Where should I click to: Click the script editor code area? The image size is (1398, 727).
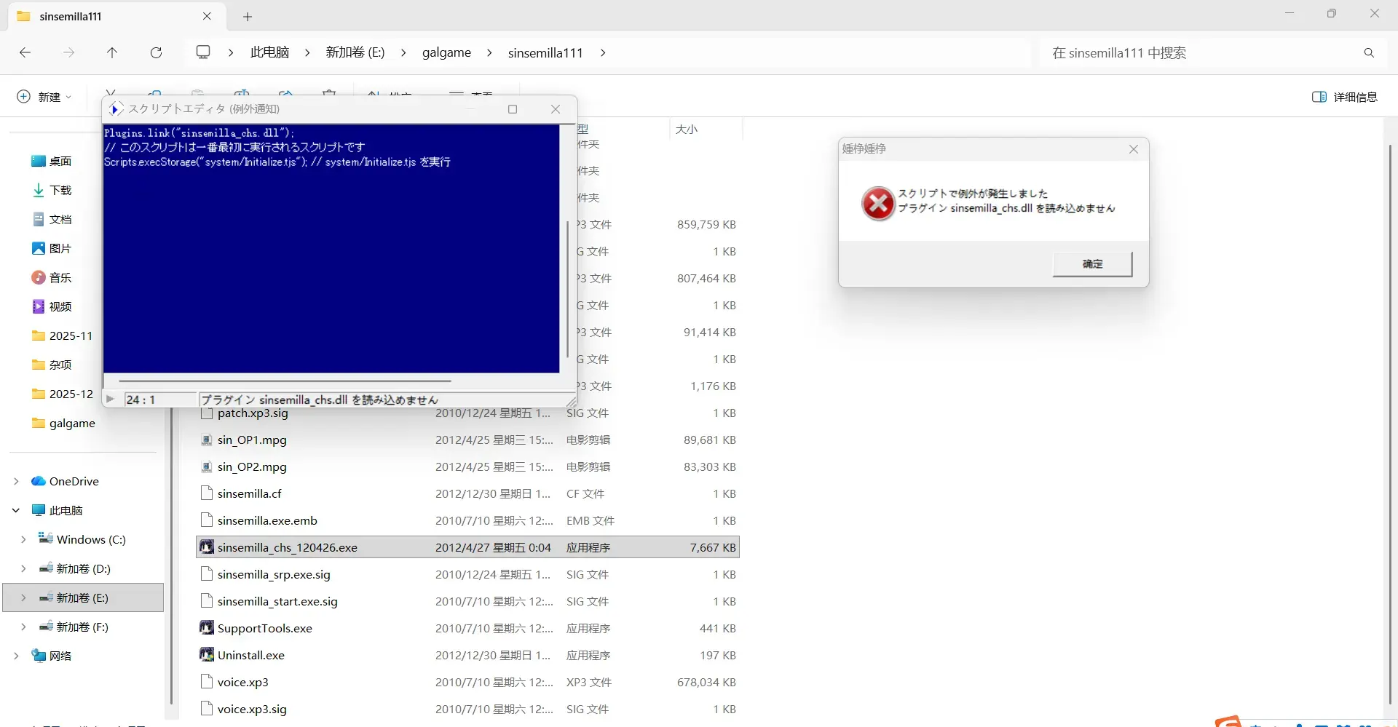[331, 249]
